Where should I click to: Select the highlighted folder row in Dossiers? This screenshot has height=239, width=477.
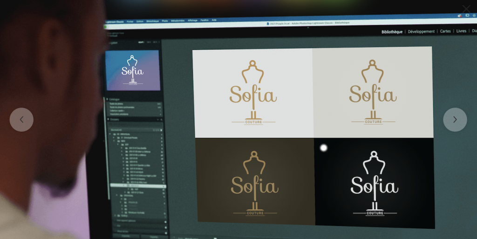pyautogui.click(x=138, y=185)
